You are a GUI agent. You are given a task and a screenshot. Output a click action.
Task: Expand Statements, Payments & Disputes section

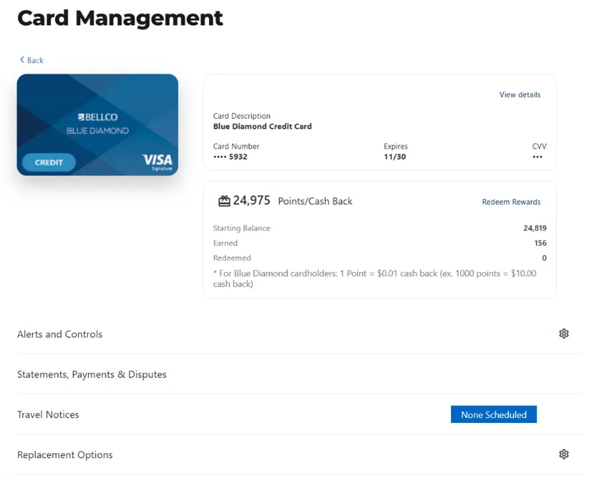click(x=92, y=375)
